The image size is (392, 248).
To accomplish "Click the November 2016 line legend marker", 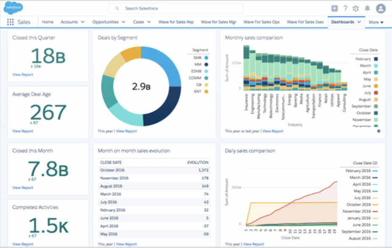I will [375, 211].
